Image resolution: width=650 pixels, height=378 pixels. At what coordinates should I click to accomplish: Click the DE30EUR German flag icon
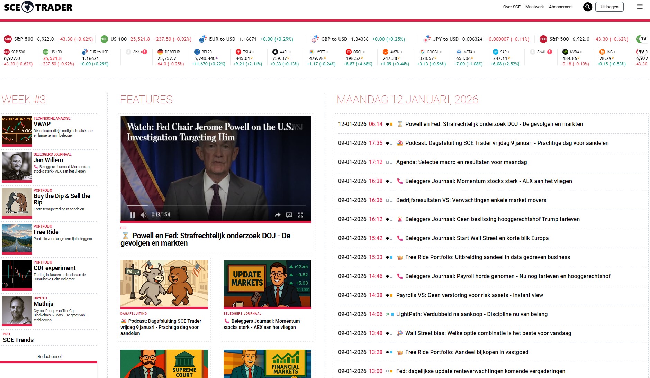click(160, 52)
